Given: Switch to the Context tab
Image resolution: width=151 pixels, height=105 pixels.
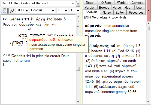Looking at the screenshot, I should (x=137, y=3).
